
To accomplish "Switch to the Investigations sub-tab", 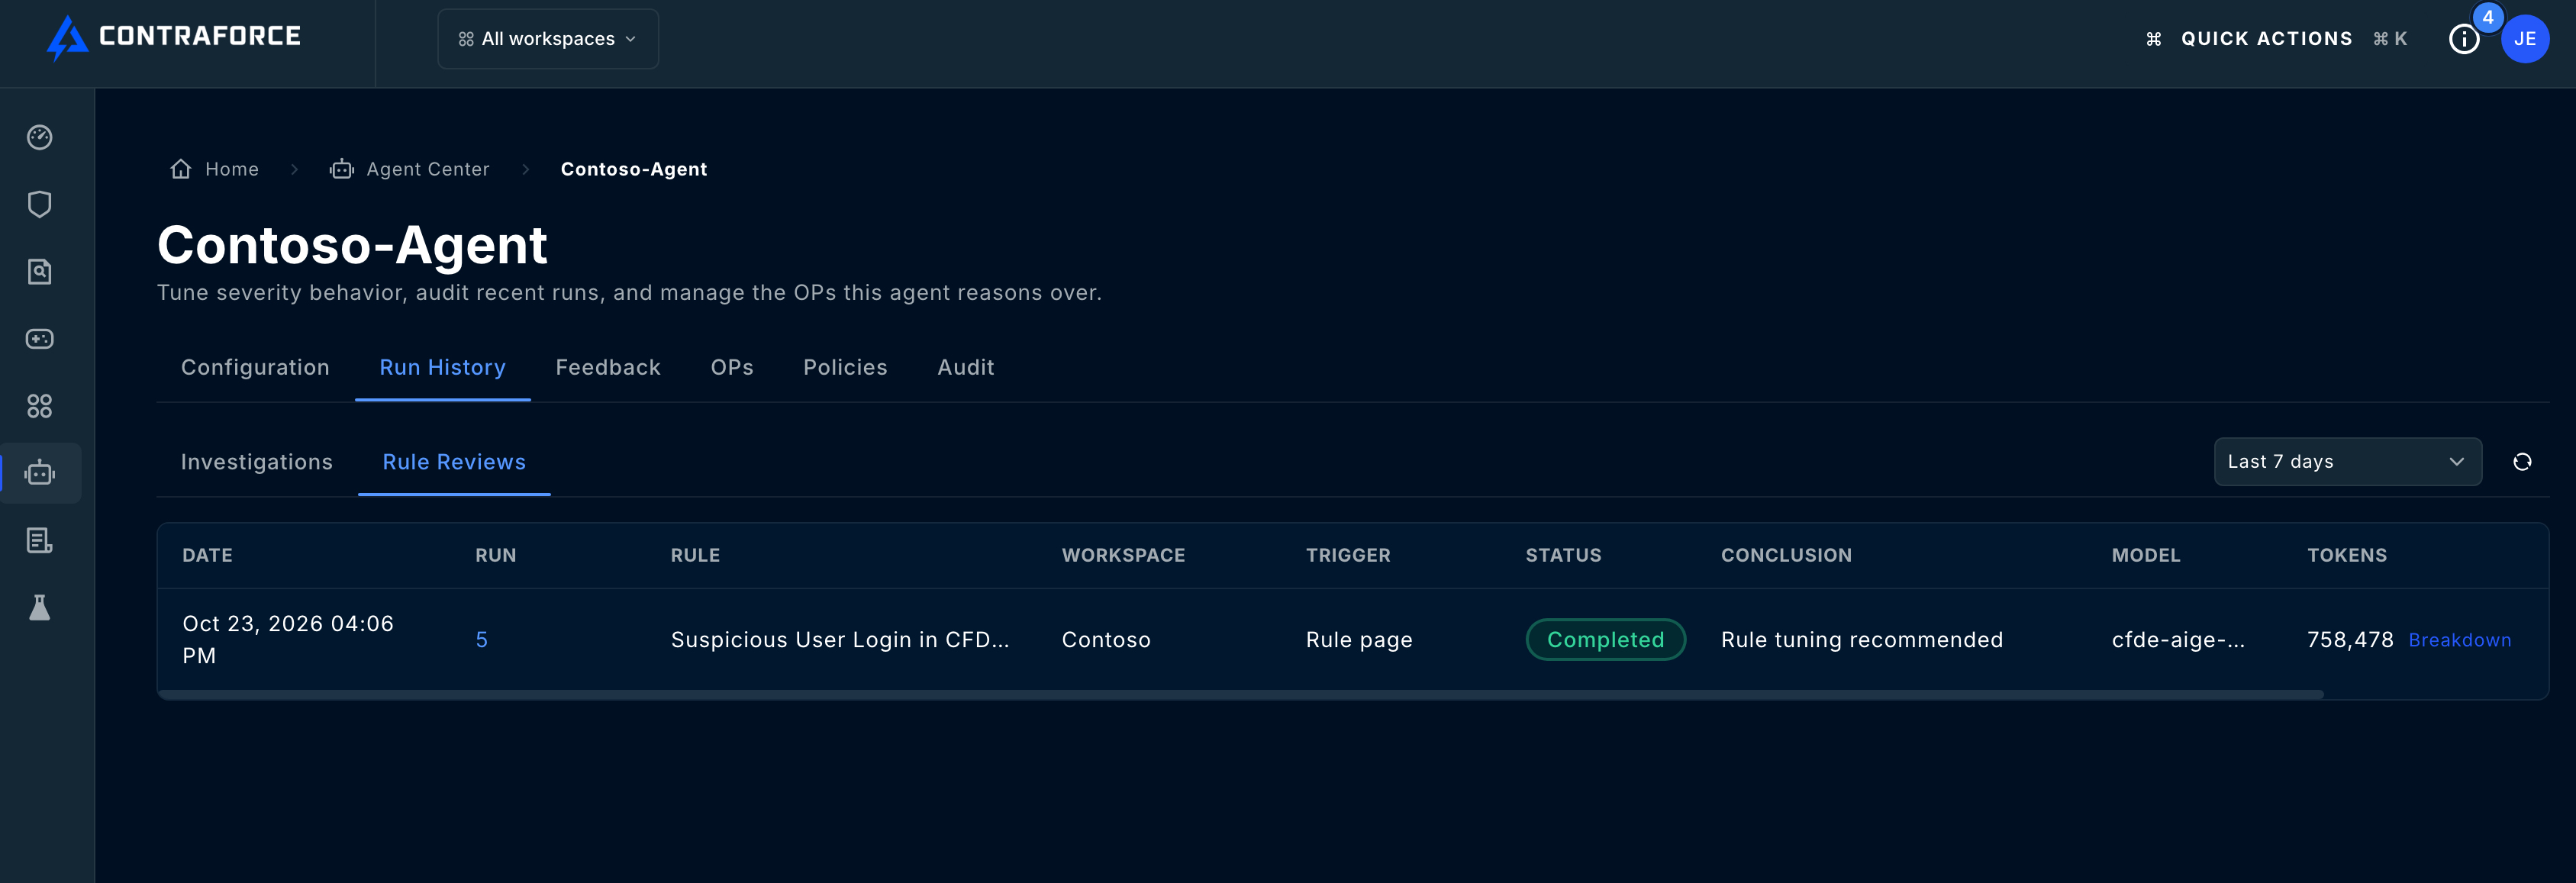I will click(257, 462).
